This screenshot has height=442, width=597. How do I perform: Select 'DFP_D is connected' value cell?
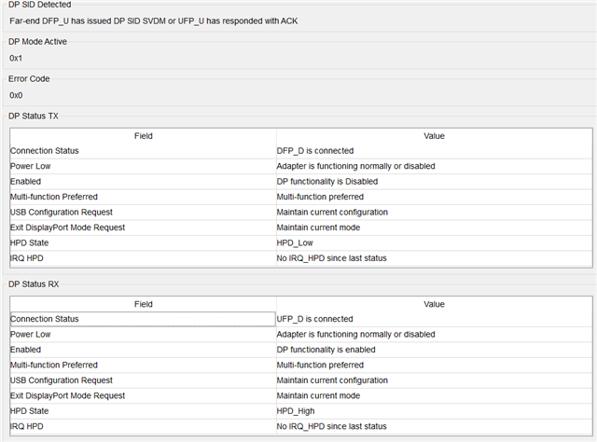434,151
